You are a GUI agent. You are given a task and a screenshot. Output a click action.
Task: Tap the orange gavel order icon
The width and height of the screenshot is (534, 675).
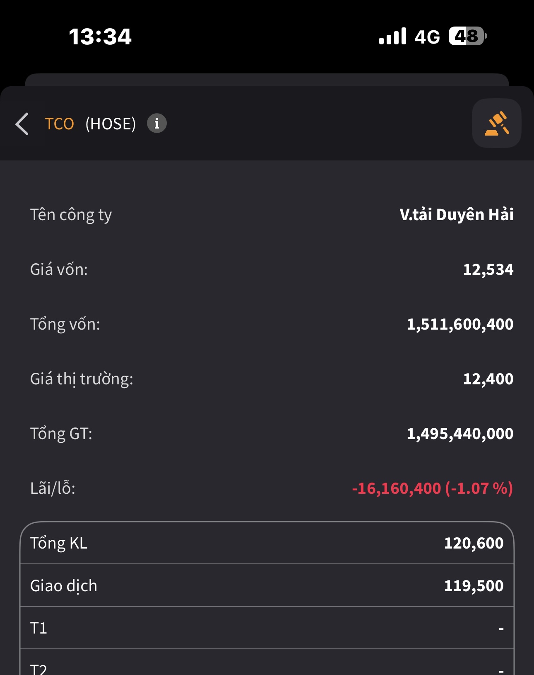pyautogui.click(x=496, y=124)
